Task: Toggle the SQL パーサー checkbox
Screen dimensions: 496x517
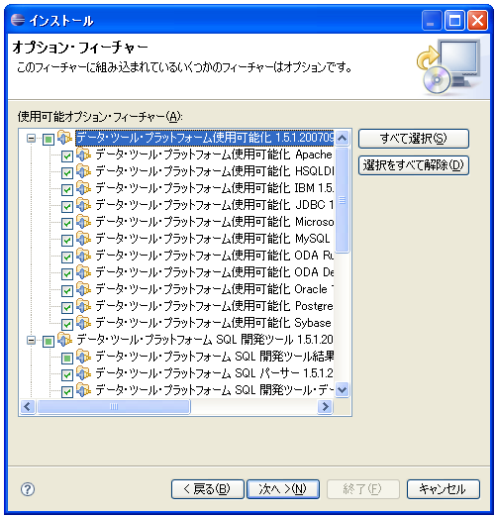Action: click(x=67, y=375)
